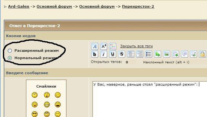This screenshot has width=207, height=117.
Task: Click the padlock icon in toolbar
Action: (202, 54)
